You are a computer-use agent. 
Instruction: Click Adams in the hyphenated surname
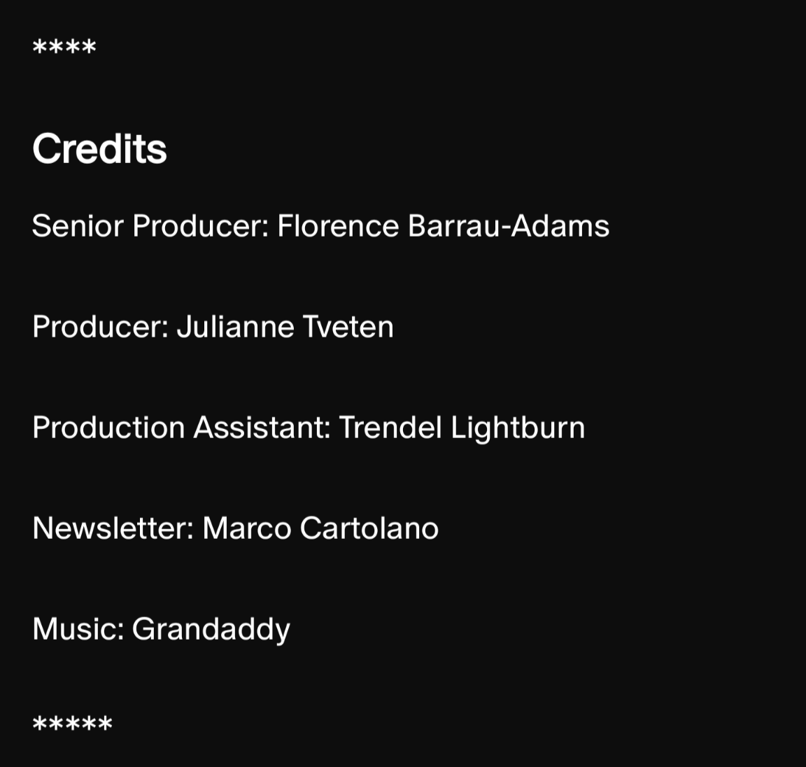coord(560,226)
